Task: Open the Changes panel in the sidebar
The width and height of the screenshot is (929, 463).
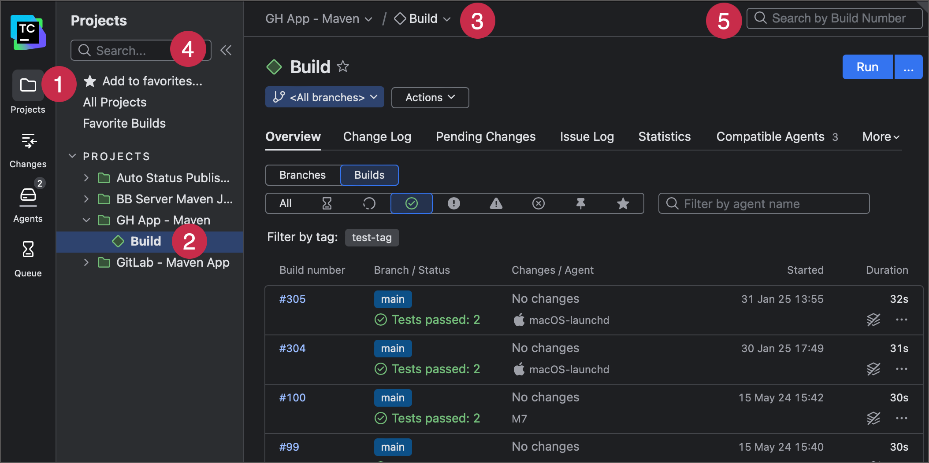Action: (x=28, y=150)
